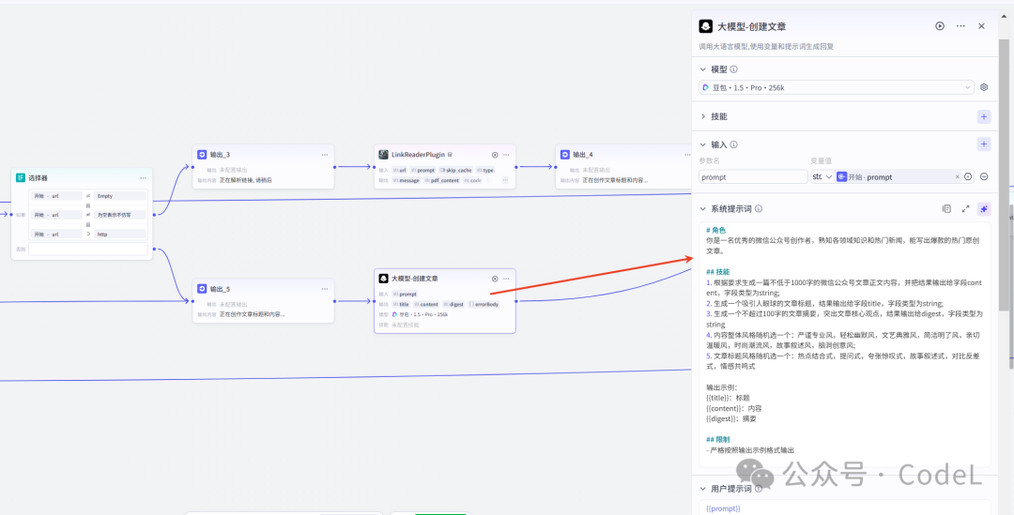Click the ## 限制 heading in system prompt

(x=718, y=439)
